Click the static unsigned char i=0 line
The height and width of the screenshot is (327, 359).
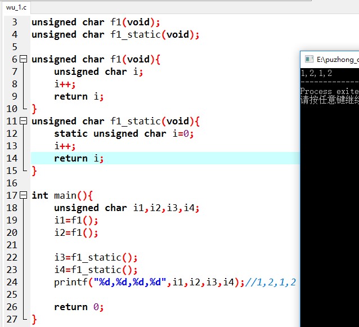tap(124, 134)
